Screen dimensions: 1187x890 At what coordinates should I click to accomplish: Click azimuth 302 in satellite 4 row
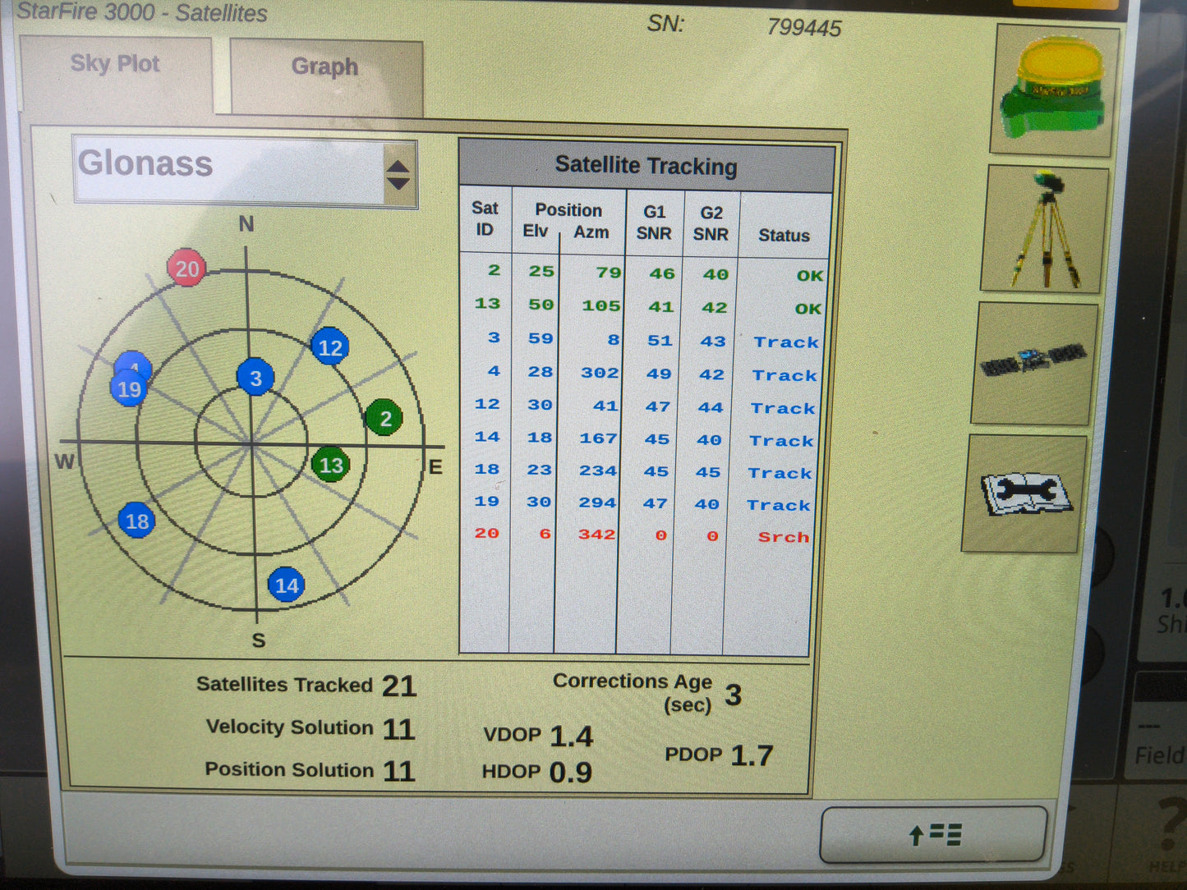pyautogui.click(x=600, y=373)
